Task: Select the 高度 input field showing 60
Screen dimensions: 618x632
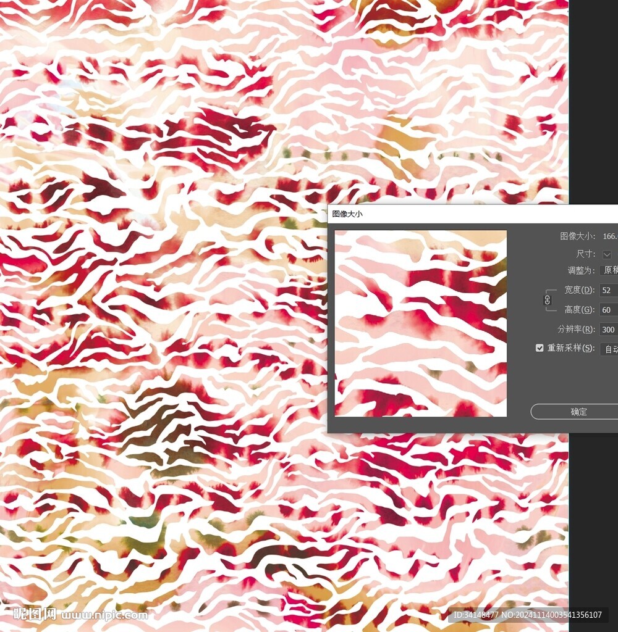Action: tap(608, 310)
